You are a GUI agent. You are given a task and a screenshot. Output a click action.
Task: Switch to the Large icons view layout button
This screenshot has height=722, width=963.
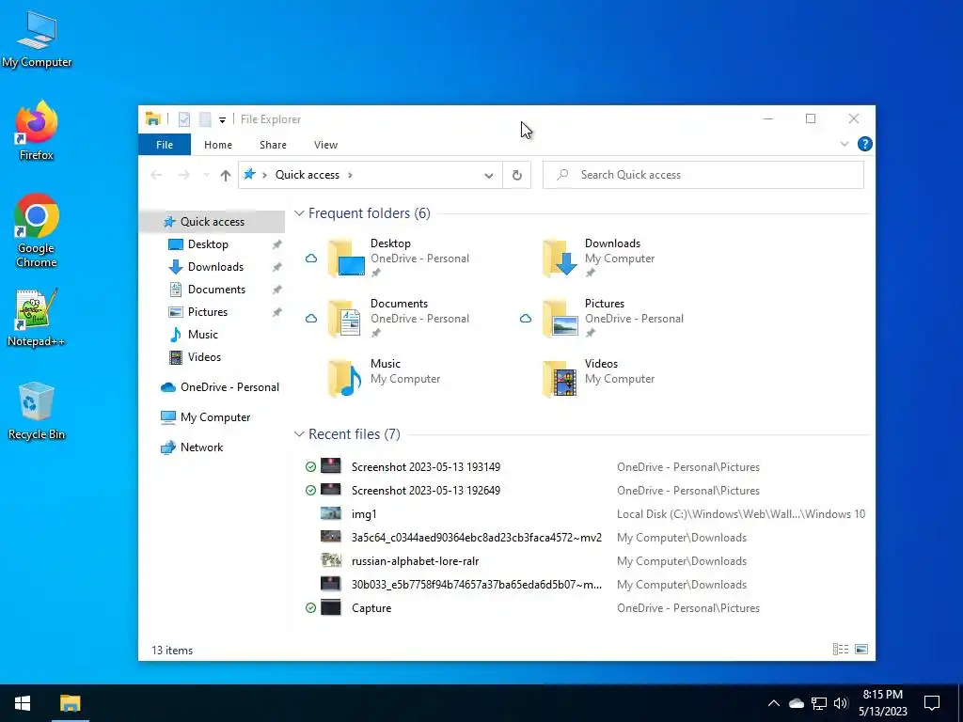[861, 650]
